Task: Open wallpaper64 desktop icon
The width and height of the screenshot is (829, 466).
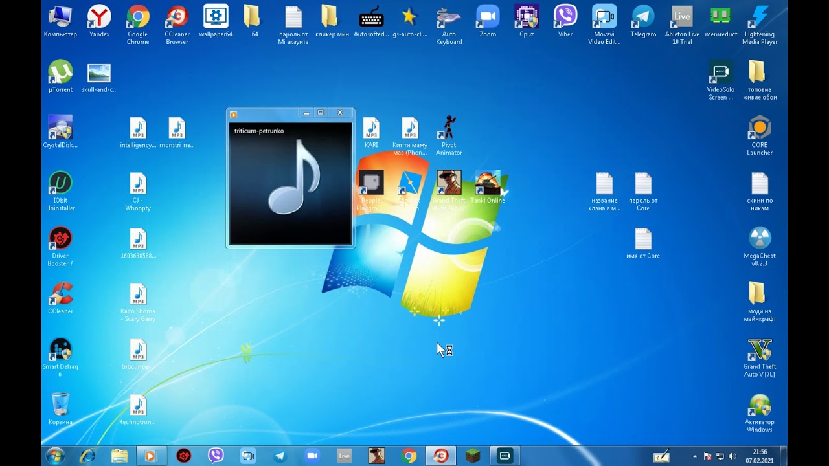Action: pos(216,21)
